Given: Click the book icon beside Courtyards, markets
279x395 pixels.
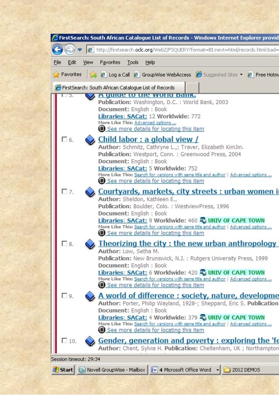Looking at the screenshot, I should [x=90, y=192].
